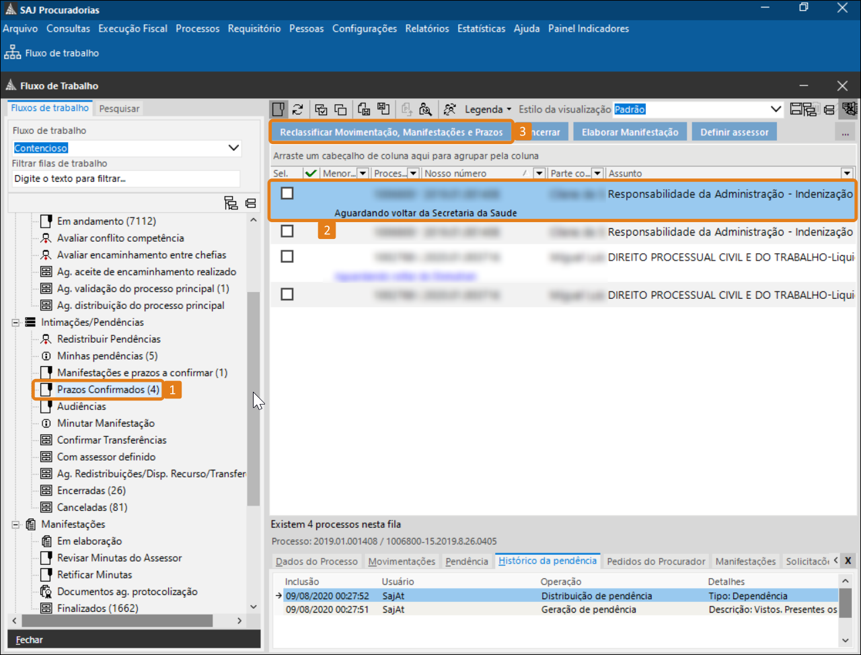
Task: Open the Canceladas (81) queue
Action: [x=92, y=508]
